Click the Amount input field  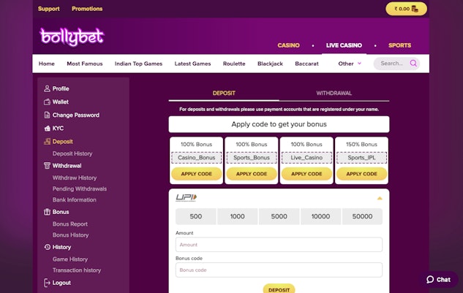click(279, 245)
